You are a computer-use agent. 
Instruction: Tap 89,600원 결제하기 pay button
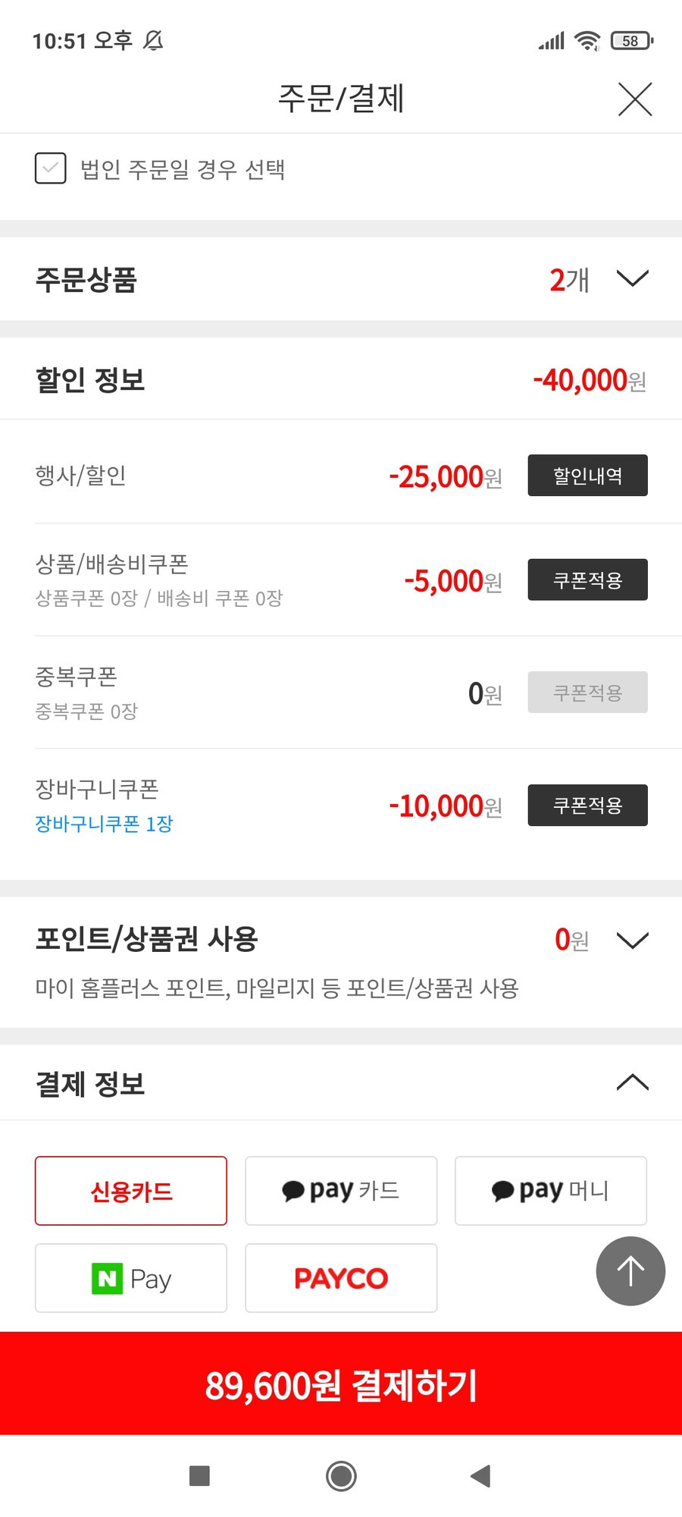pos(341,1384)
